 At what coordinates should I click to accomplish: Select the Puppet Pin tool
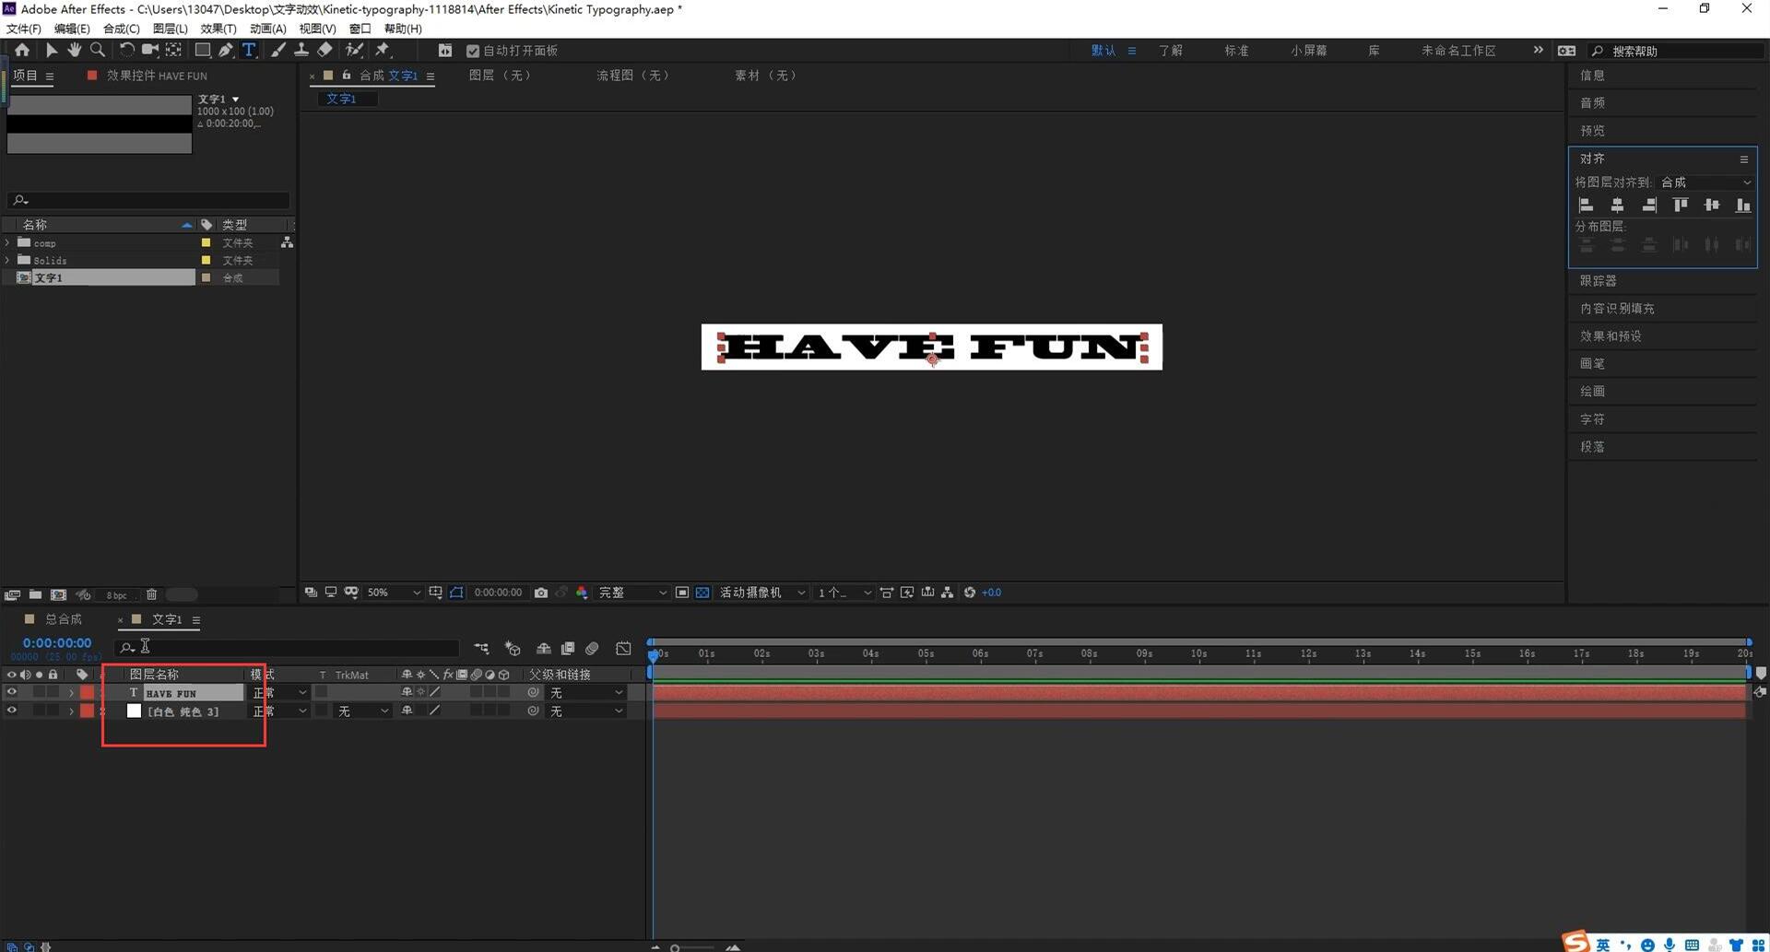[x=383, y=50]
